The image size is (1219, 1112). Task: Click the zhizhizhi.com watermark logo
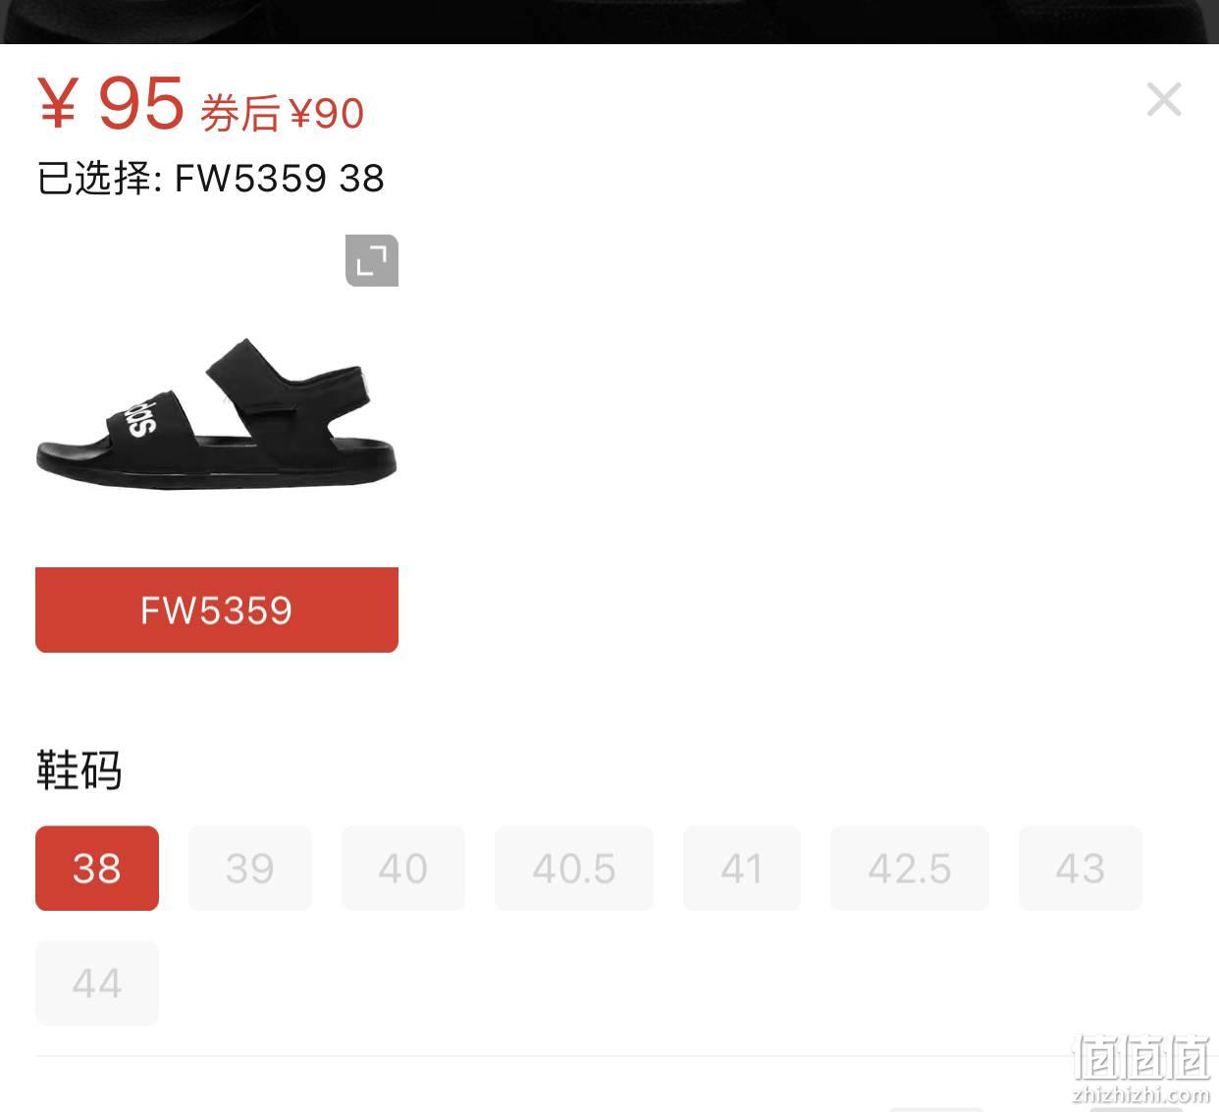pyautogui.click(x=1140, y=1070)
